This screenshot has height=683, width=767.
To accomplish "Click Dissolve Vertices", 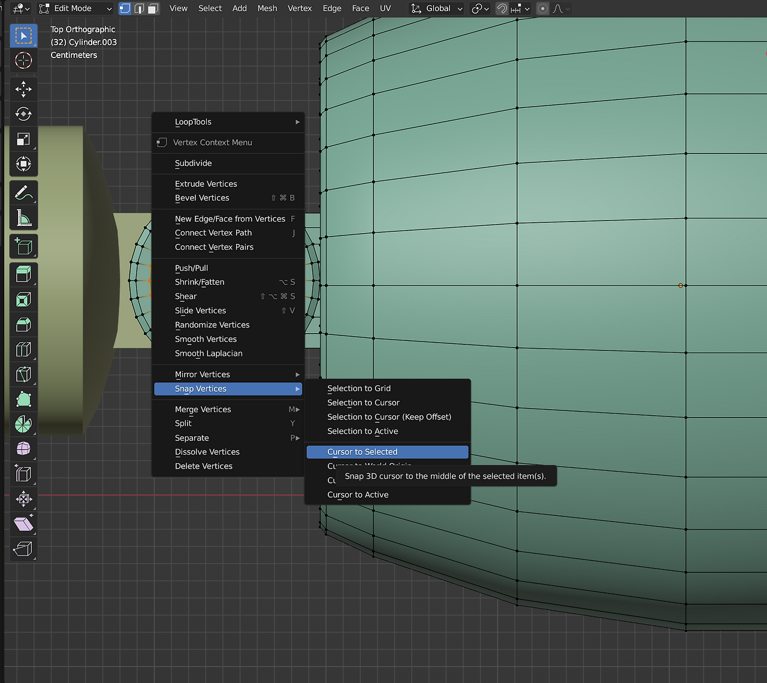I will tap(207, 452).
